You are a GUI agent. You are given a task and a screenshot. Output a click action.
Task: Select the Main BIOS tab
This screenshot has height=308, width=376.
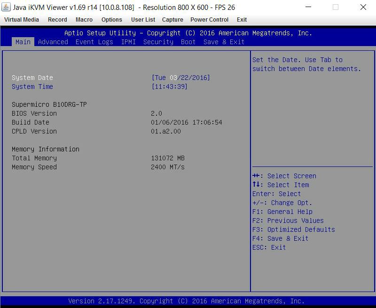[x=23, y=42]
